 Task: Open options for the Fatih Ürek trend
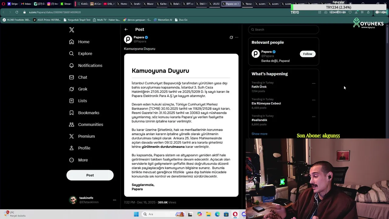(x=314, y=83)
